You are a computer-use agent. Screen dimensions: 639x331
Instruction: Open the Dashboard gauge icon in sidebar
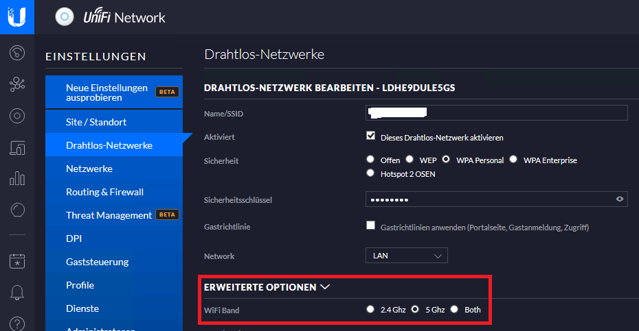(x=17, y=53)
